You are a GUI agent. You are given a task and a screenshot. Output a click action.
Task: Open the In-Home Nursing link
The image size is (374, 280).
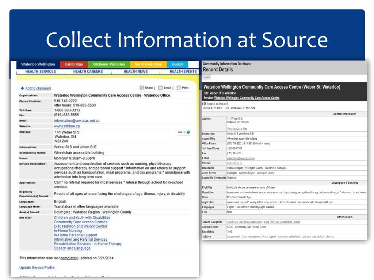(x=68, y=231)
